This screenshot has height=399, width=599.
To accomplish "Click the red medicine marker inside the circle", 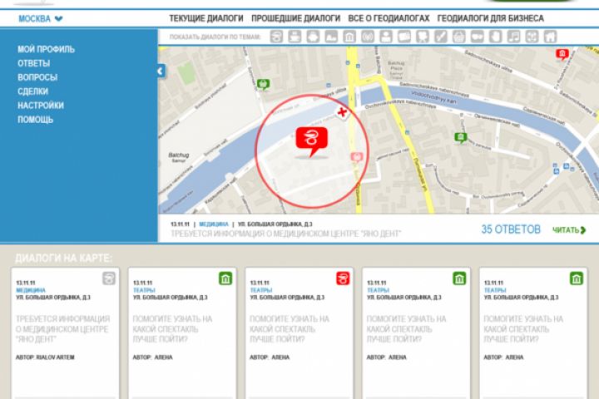I will (312, 140).
